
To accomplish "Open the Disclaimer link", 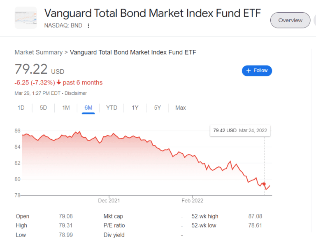I will click(x=76, y=93).
